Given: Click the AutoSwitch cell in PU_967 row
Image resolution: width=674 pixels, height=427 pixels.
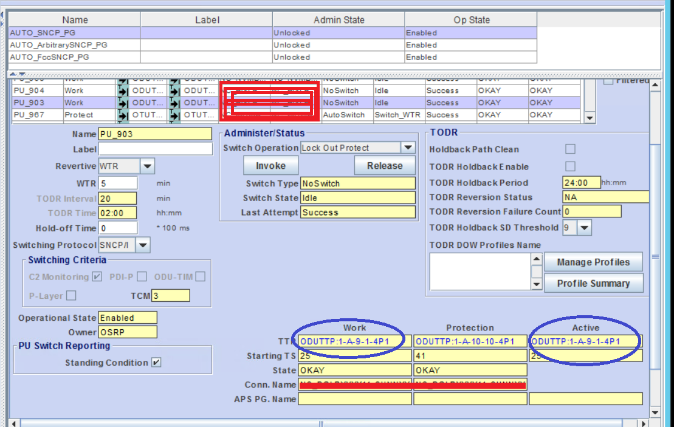Looking at the screenshot, I should [x=347, y=115].
